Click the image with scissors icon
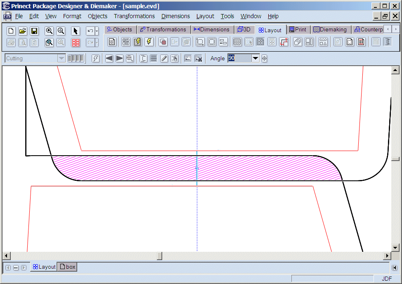402x284 pixels. coord(199,59)
